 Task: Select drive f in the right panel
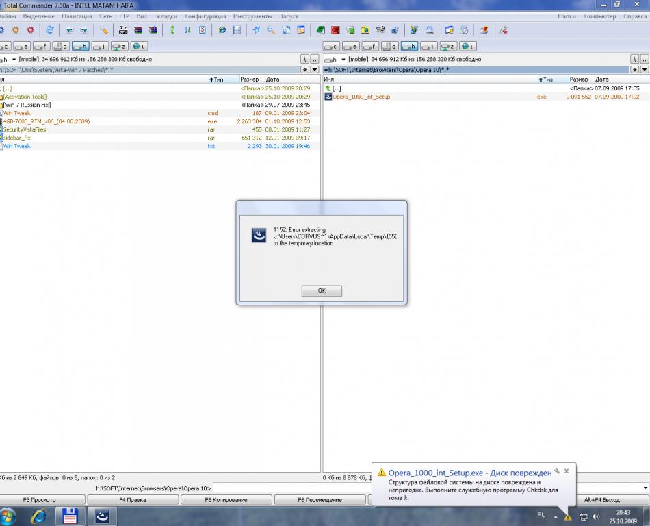pyautogui.click(x=370, y=47)
